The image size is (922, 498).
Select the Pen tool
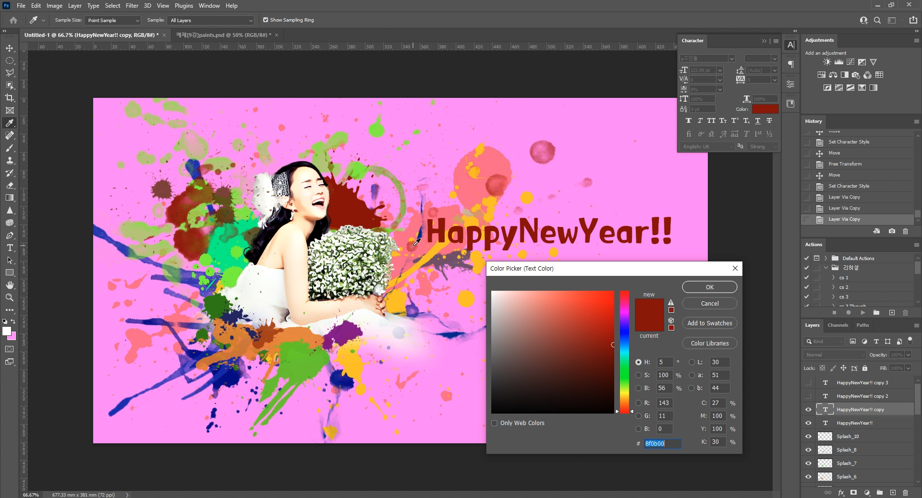tap(10, 235)
